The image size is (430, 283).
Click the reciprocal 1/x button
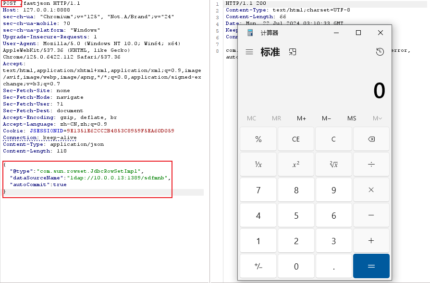click(258, 164)
